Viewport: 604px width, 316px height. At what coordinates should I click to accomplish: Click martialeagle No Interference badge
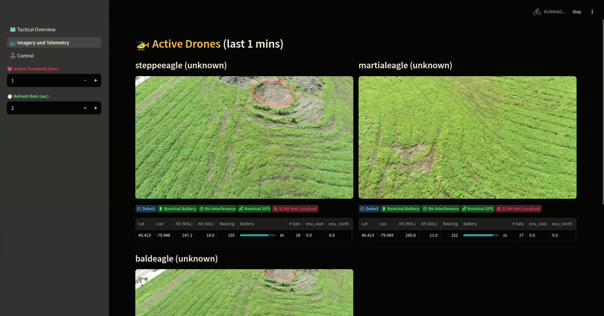pyautogui.click(x=441, y=209)
